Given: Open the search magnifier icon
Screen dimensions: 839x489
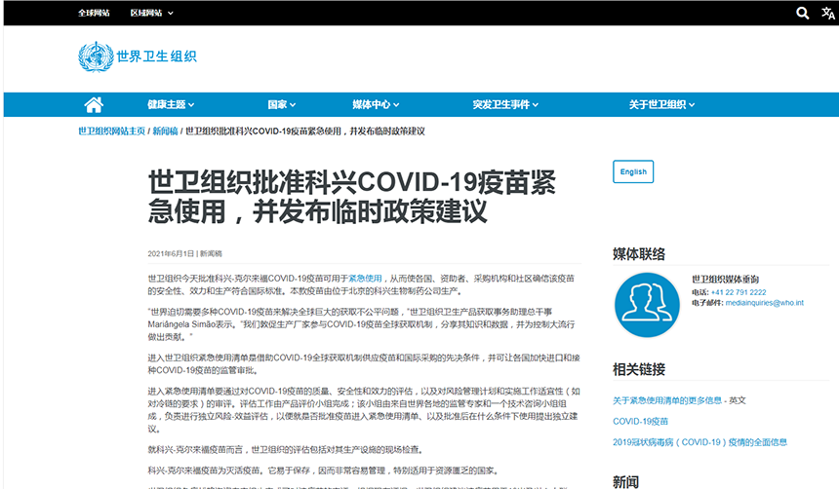Looking at the screenshot, I should pyautogui.click(x=802, y=13).
